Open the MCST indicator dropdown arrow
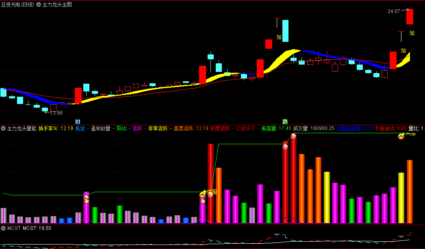The image size is (425, 249). (3, 228)
